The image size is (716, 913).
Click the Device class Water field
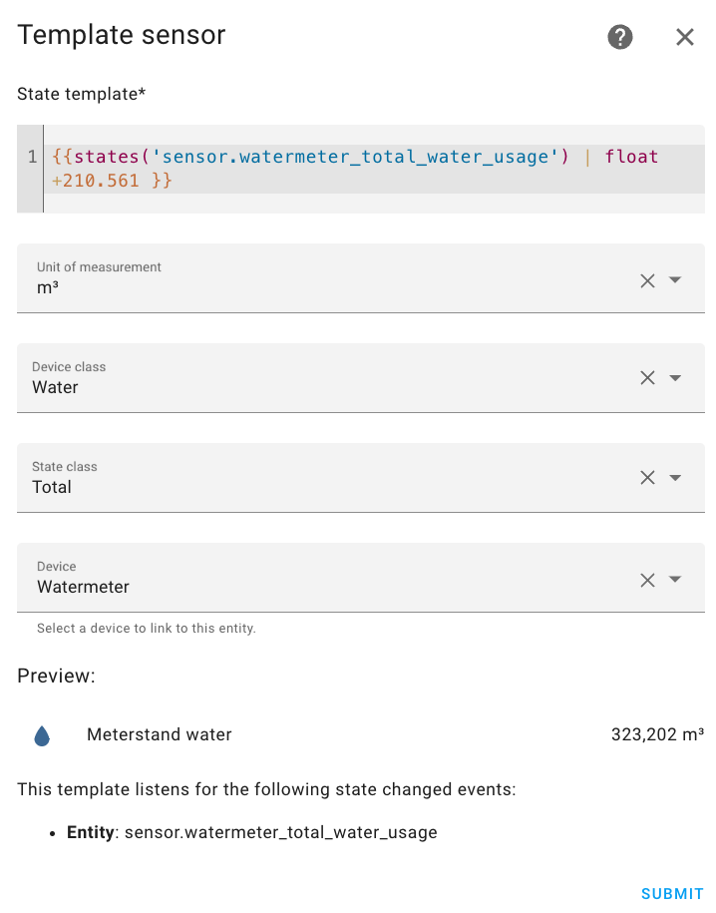tap(326, 378)
